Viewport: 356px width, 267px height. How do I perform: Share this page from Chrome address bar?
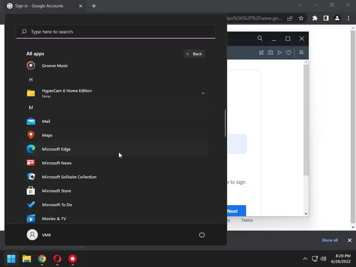click(290, 18)
